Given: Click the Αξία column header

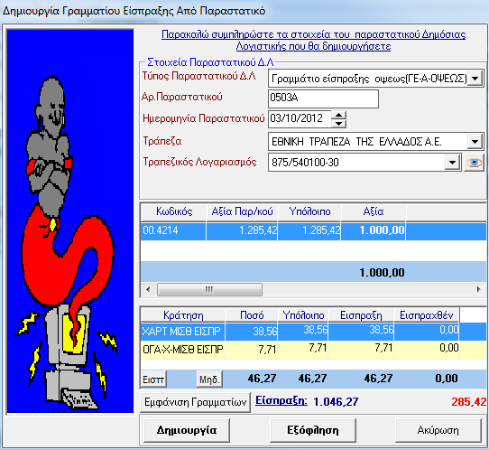Looking at the screenshot, I should [374, 212].
